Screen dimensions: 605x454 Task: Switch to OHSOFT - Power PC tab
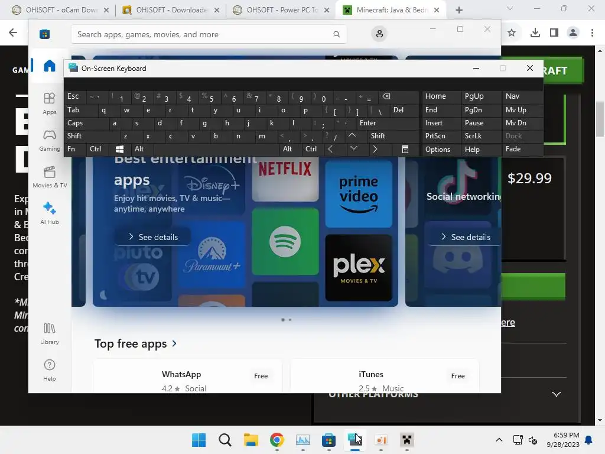coord(282,10)
